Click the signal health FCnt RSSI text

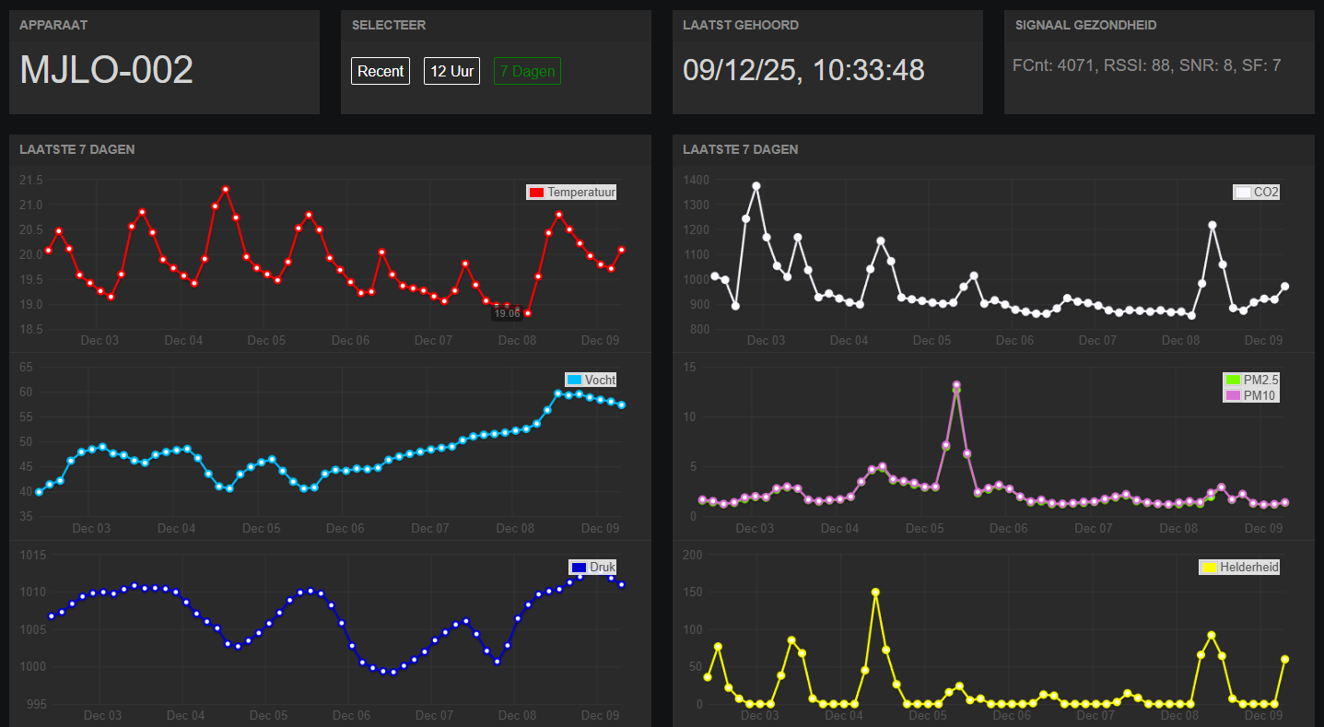(1146, 65)
